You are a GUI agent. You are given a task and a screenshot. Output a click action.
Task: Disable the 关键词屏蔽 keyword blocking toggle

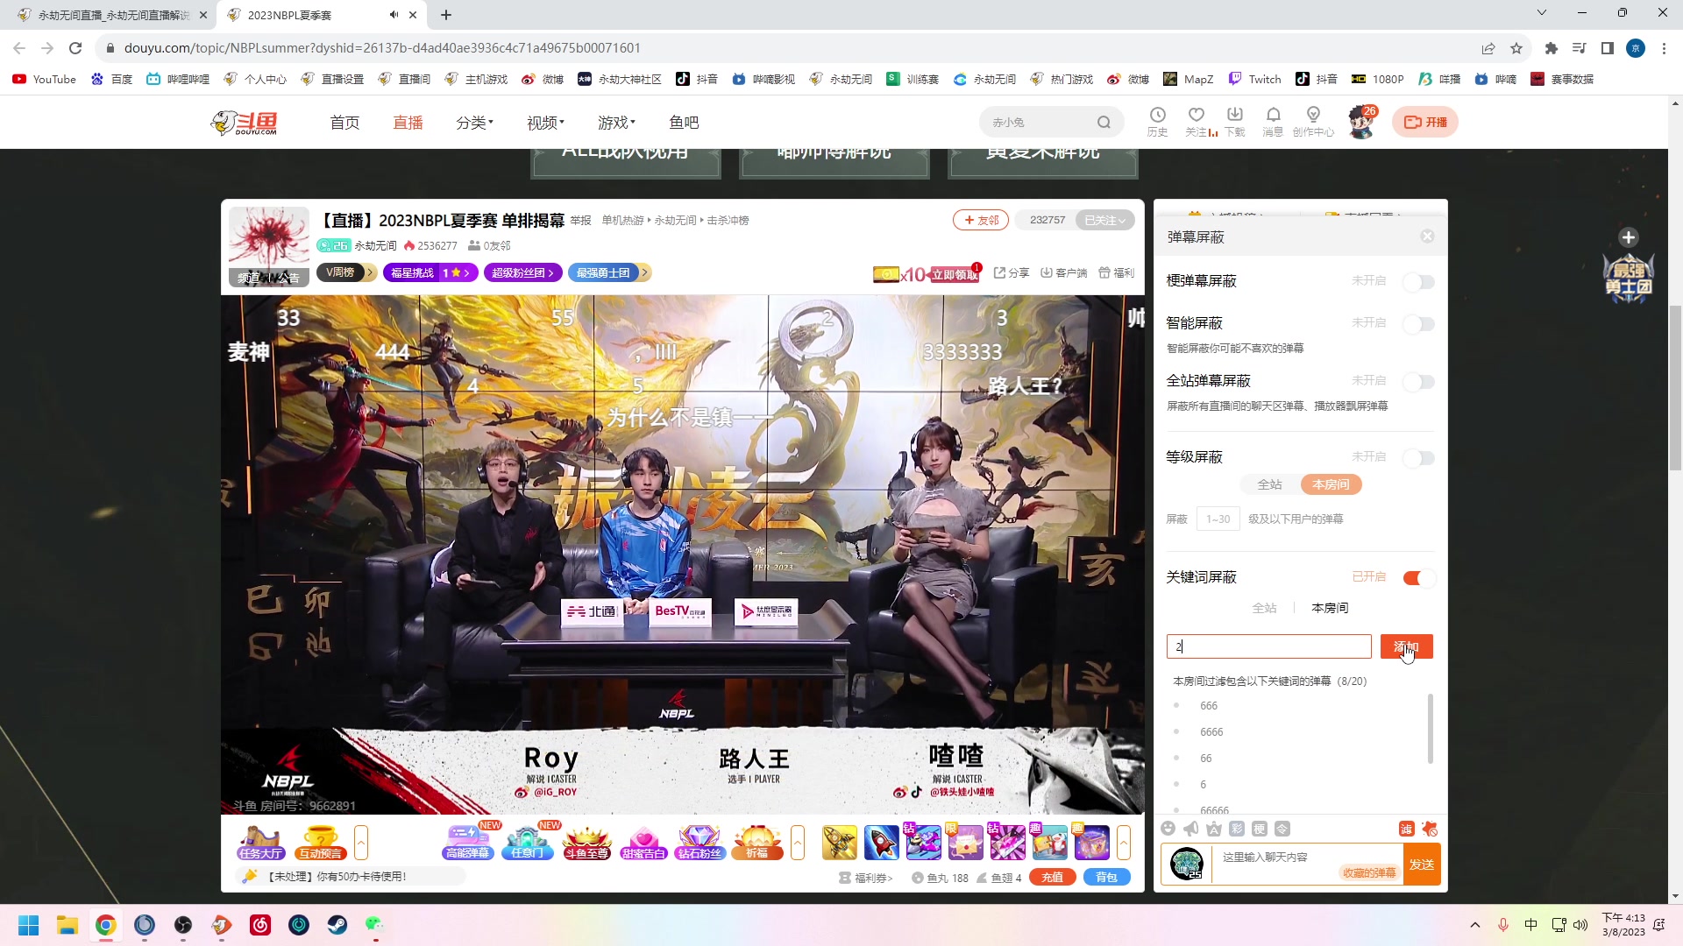click(x=1417, y=578)
